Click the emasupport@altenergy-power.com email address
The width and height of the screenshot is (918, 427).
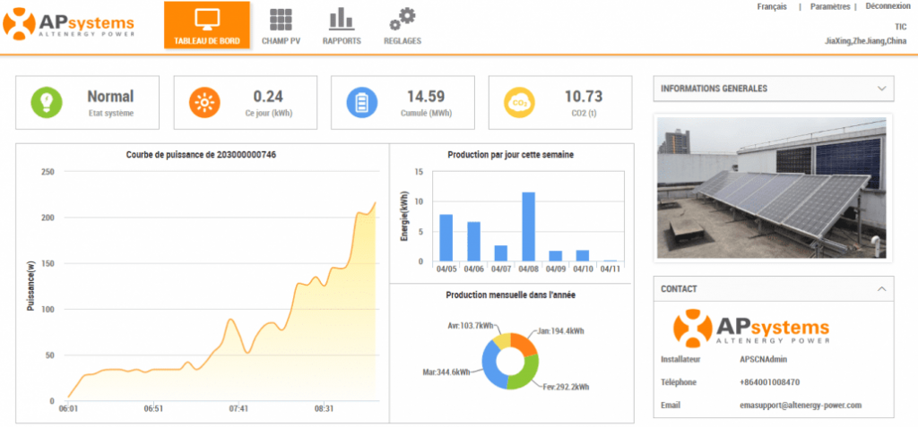[x=794, y=405]
